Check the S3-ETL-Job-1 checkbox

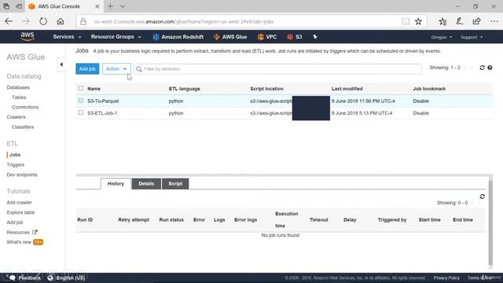(x=80, y=112)
